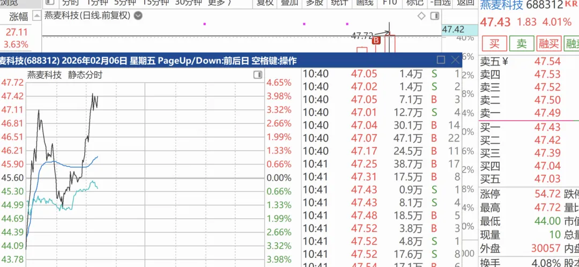Click the 静态分时 chart title label
This screenshot has height=267, width=579.
(85, 75)
